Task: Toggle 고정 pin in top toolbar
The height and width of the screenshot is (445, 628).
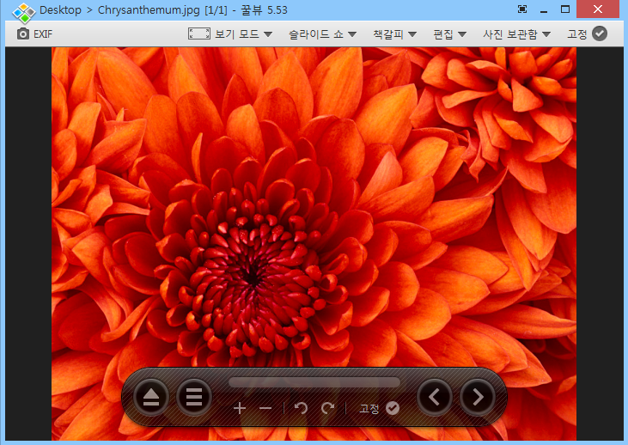Action: pyautogui.click(x=587, y=34)
